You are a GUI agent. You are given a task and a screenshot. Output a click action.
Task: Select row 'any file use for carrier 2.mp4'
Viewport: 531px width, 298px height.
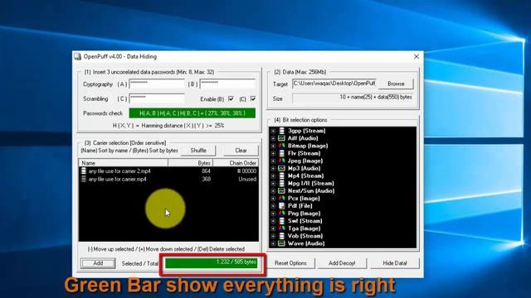point(168,171)
